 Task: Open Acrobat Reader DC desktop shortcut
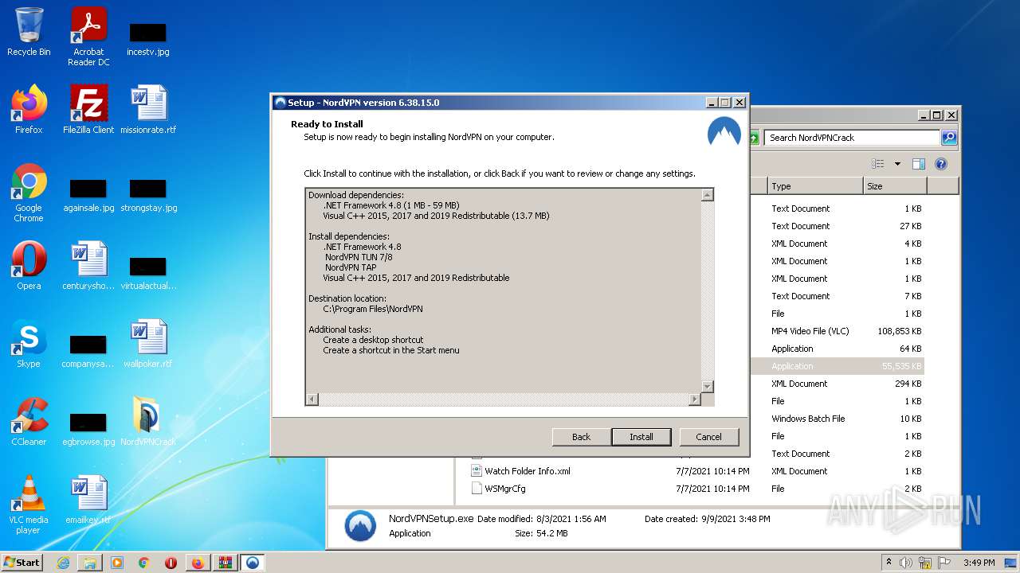88,37
